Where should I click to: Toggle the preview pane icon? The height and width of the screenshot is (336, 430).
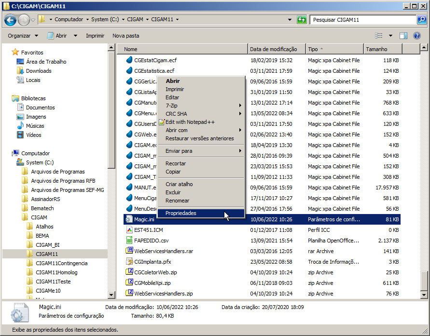point(403,36)
